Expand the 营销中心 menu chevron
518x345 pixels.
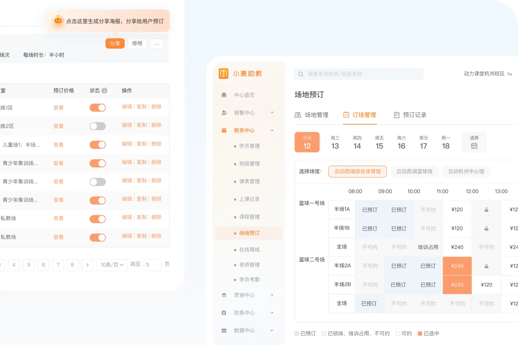(x=272, y=295)
